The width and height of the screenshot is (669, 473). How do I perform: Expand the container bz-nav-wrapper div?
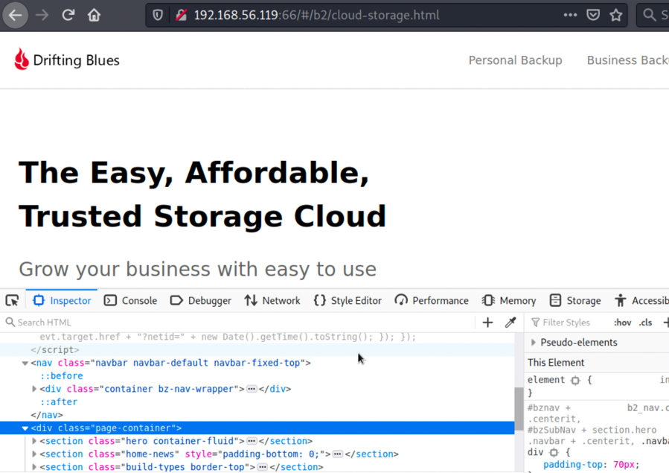click(34, 389)
